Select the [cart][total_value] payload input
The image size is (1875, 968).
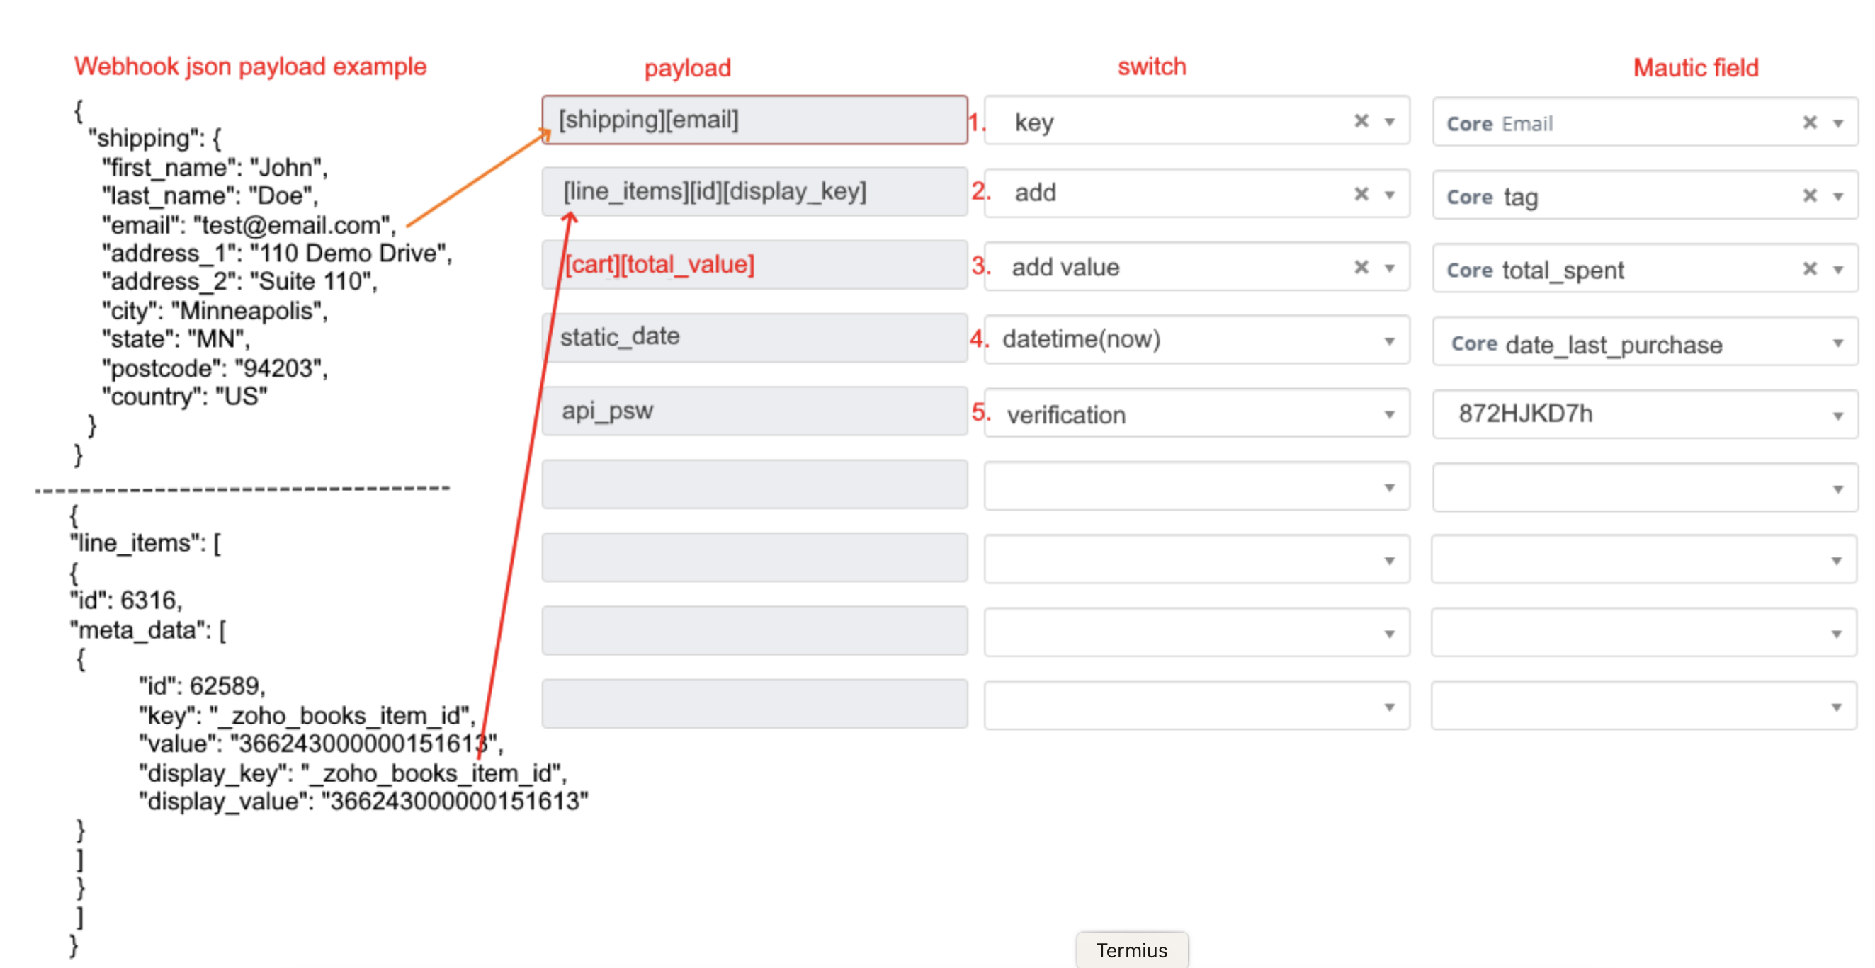(754, 264)
